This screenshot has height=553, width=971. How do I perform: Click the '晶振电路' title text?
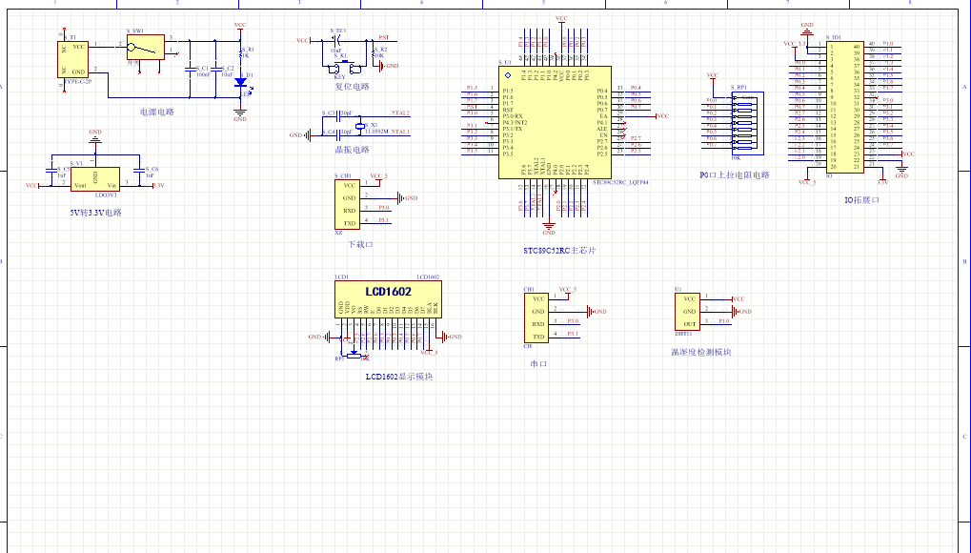353,150
